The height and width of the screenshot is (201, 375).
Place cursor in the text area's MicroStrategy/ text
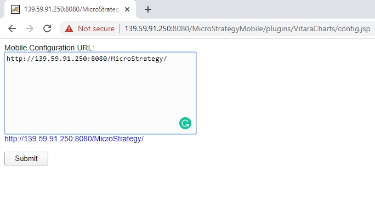point(139,59)
